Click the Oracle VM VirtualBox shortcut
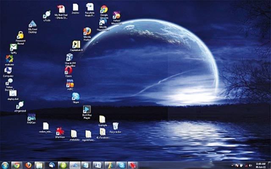271x169 pixels. [70, 60]
